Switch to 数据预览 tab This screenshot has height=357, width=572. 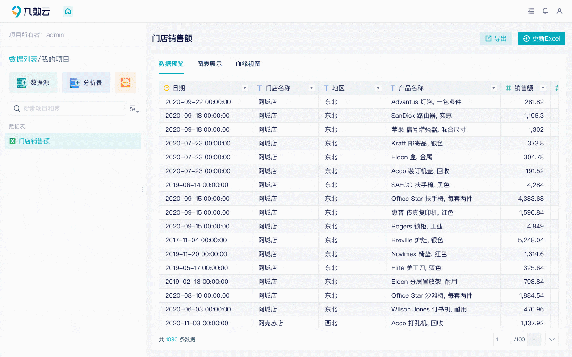pos(171,64)
